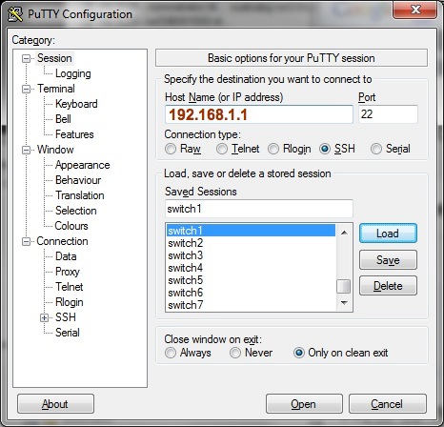Set close window on exit to Always

pos(171,353)
